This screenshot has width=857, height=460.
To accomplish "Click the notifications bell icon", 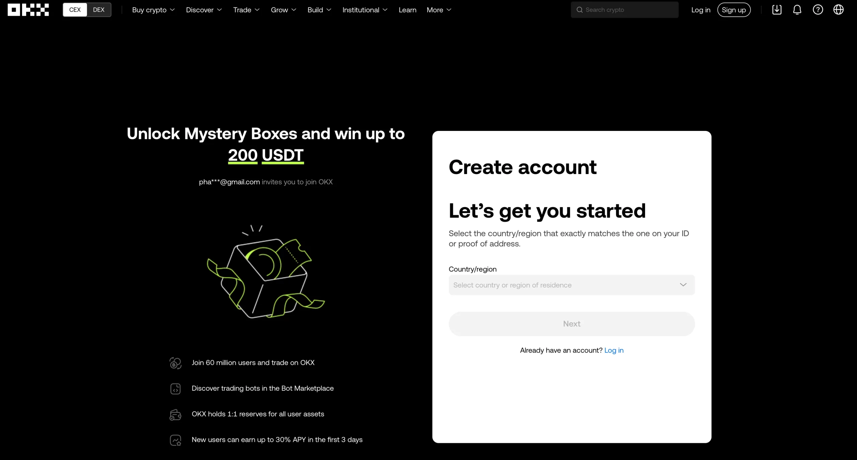I will (797, 10).
